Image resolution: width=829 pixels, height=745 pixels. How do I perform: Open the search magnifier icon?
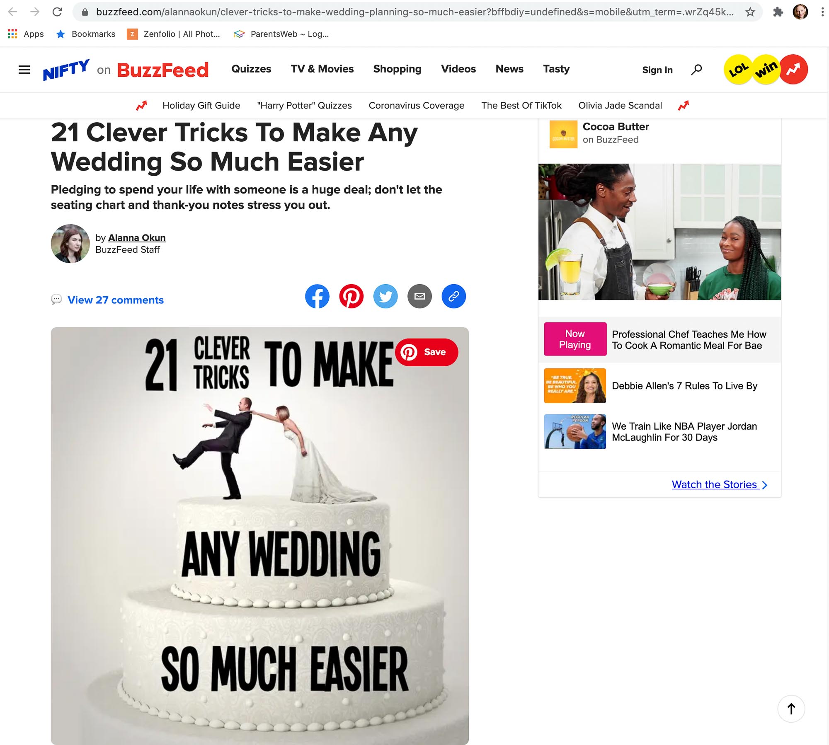pyautogui.click(x=696, y=70)
